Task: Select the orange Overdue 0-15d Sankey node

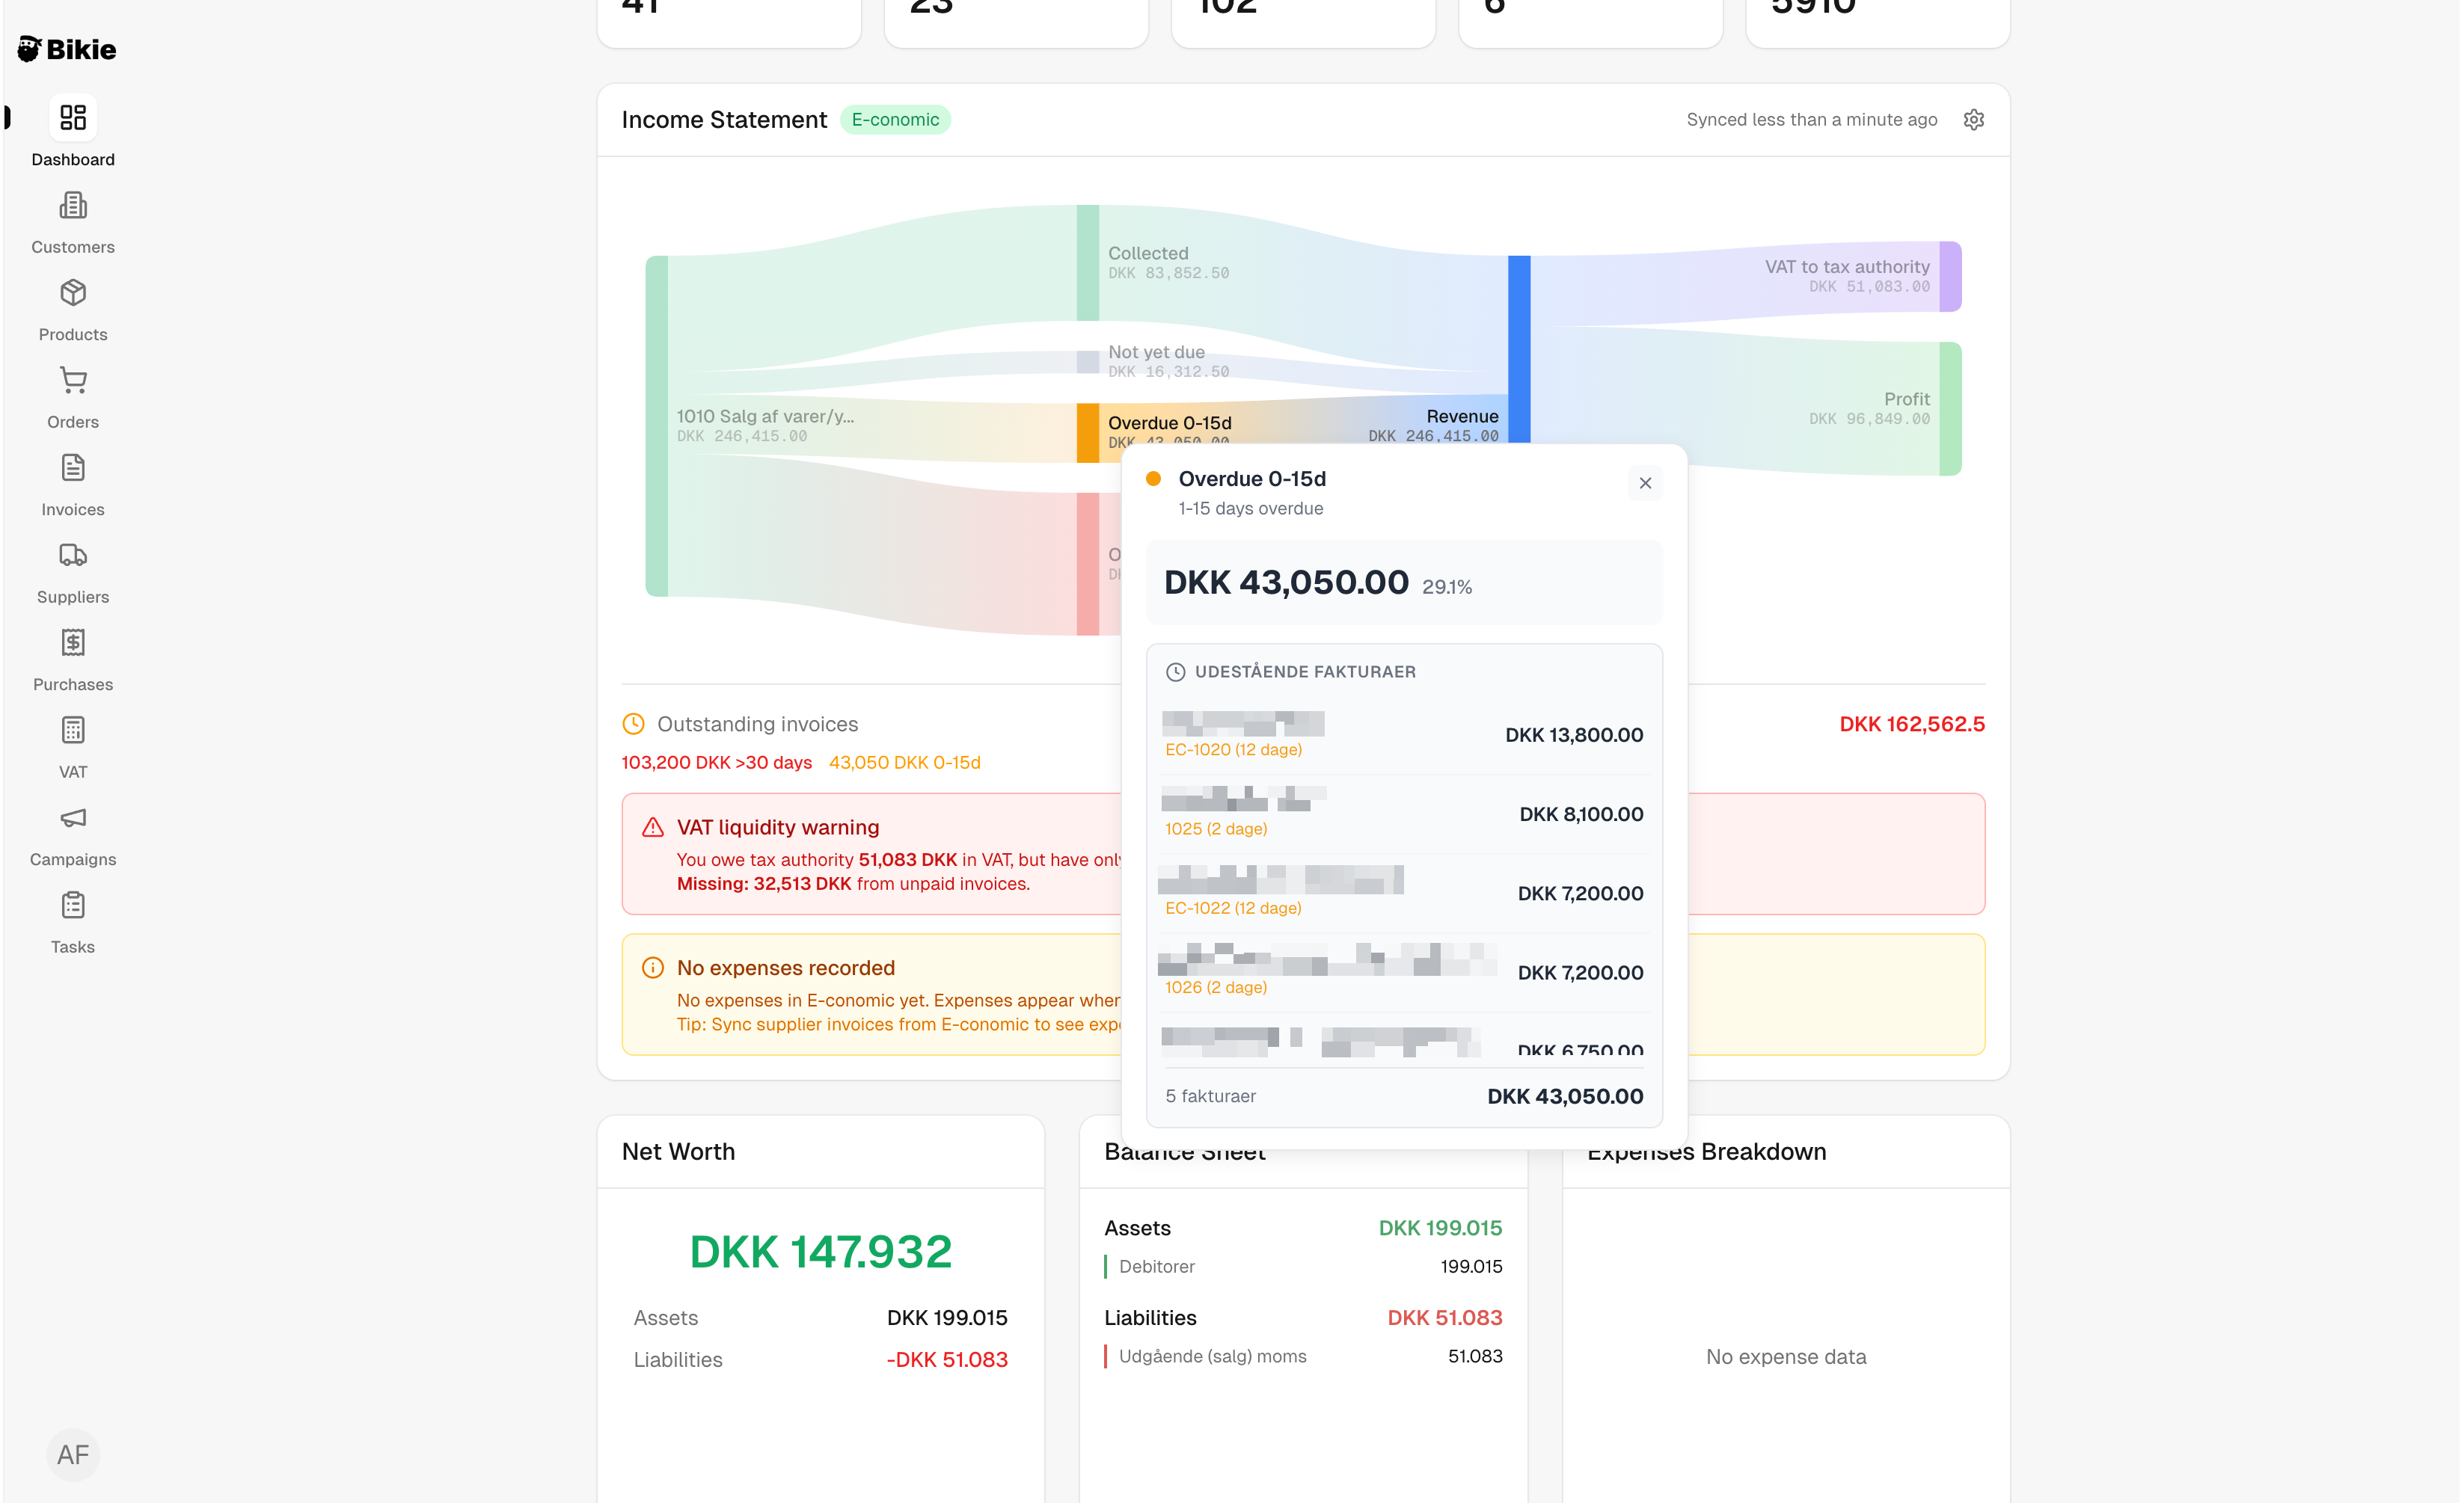Action: click(1087, 431)
